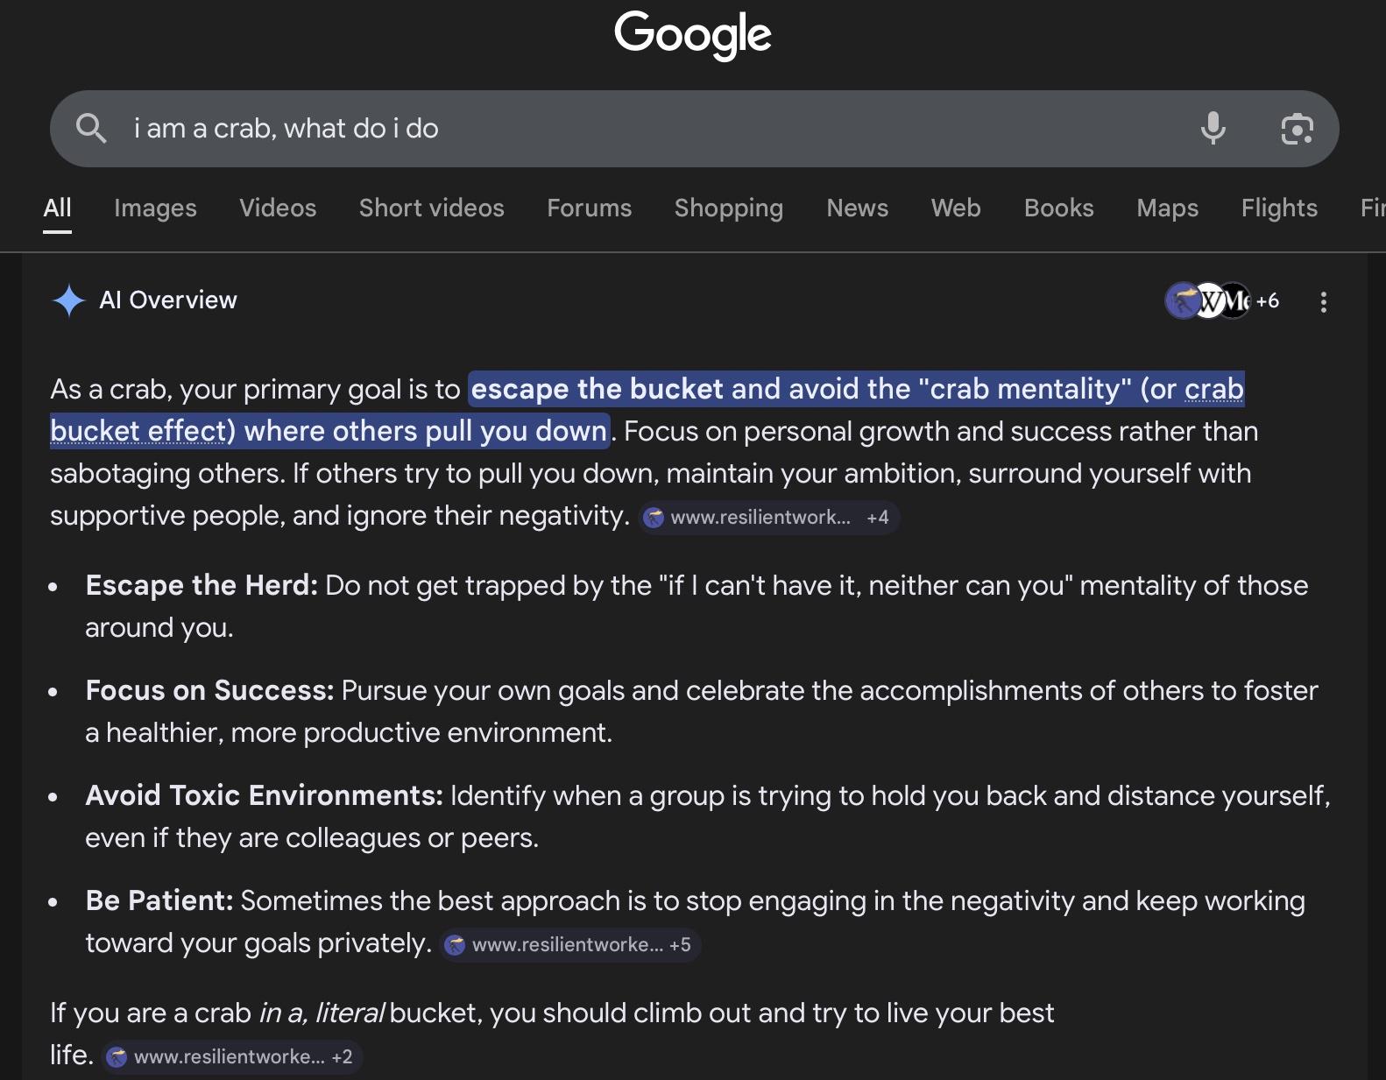Open the Short videos tab
The image size is (1386, 1080).
(431, 208)
